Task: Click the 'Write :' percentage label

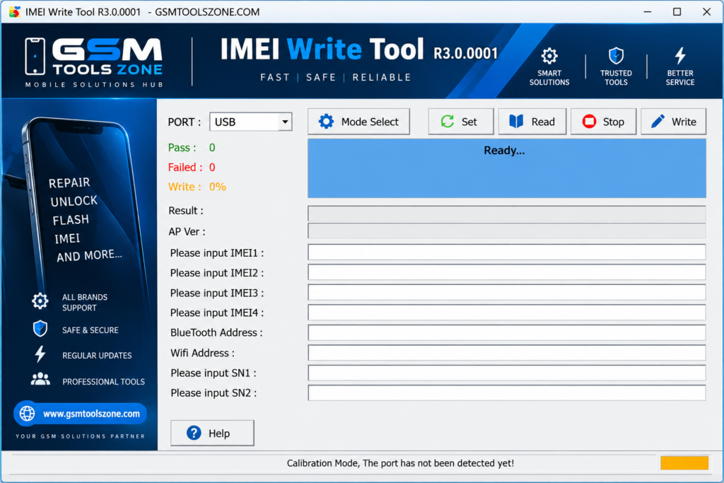Action: 185,187
